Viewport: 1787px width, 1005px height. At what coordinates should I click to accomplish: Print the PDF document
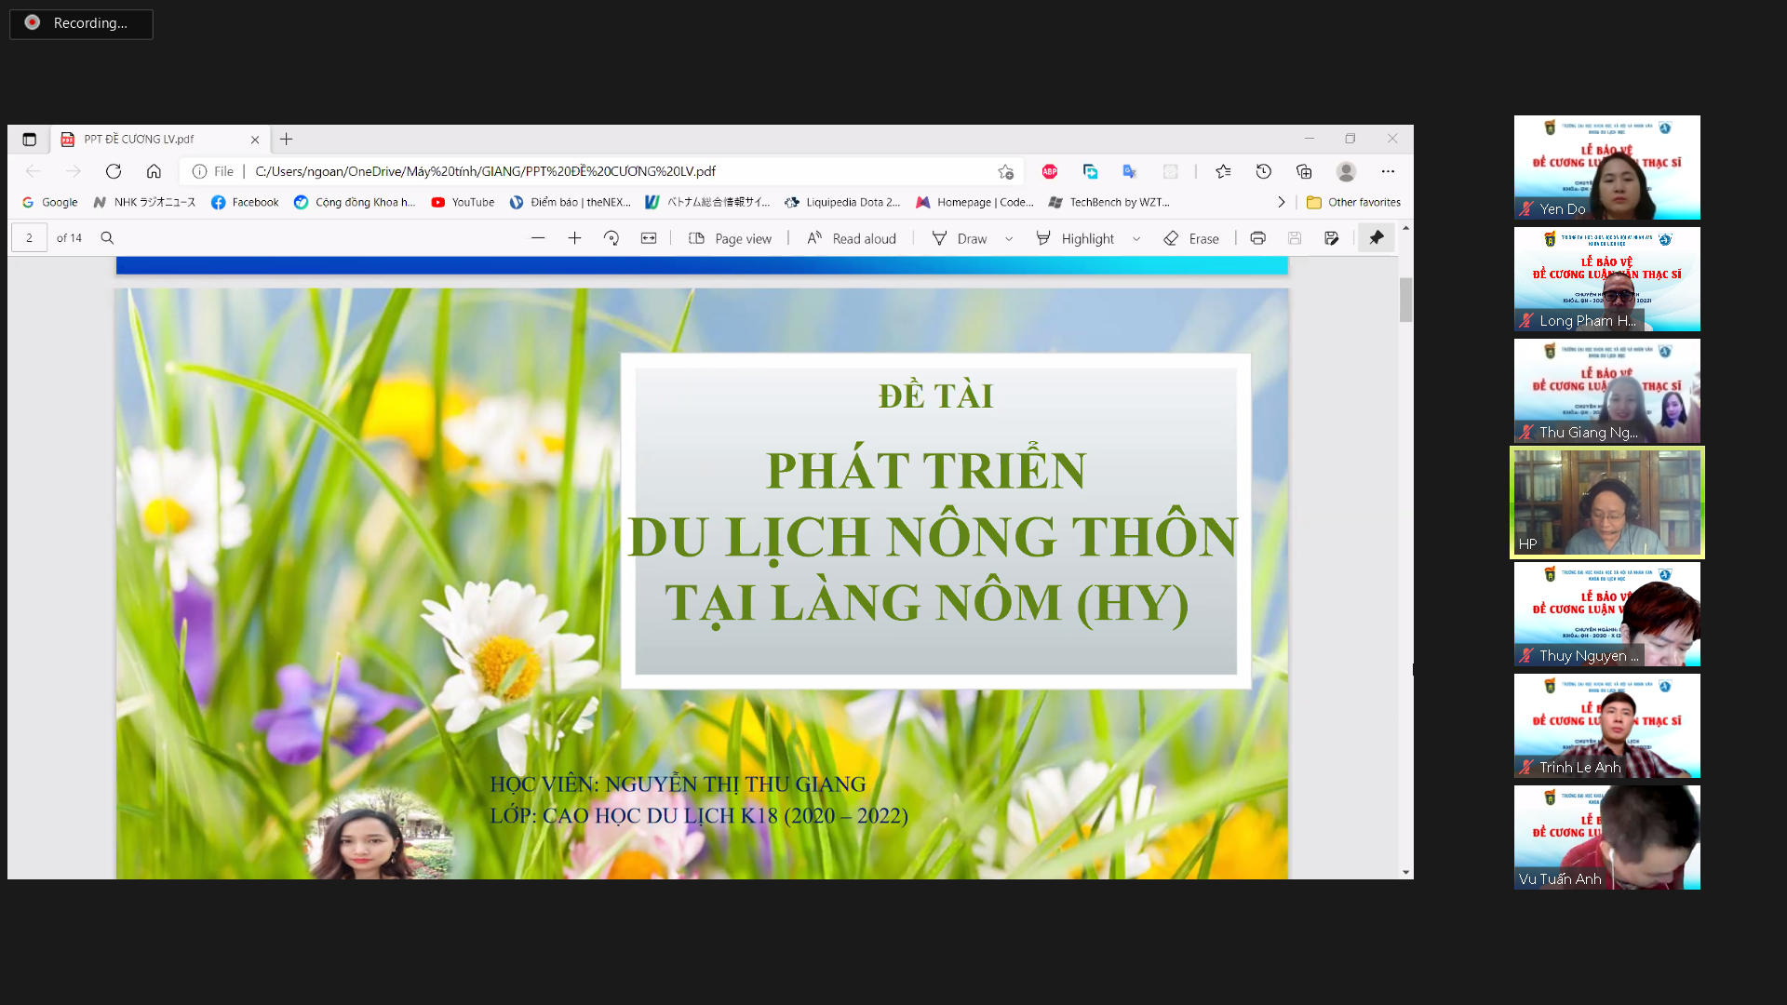pos(1257,238)
